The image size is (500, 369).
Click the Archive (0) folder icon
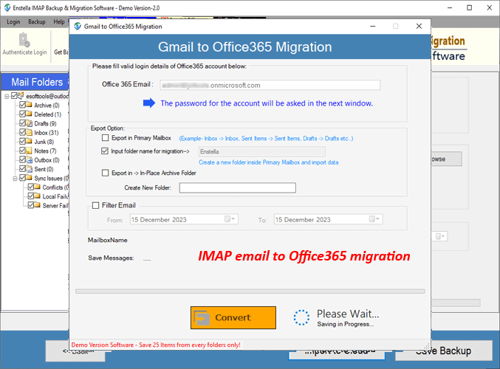coord(29,105)
